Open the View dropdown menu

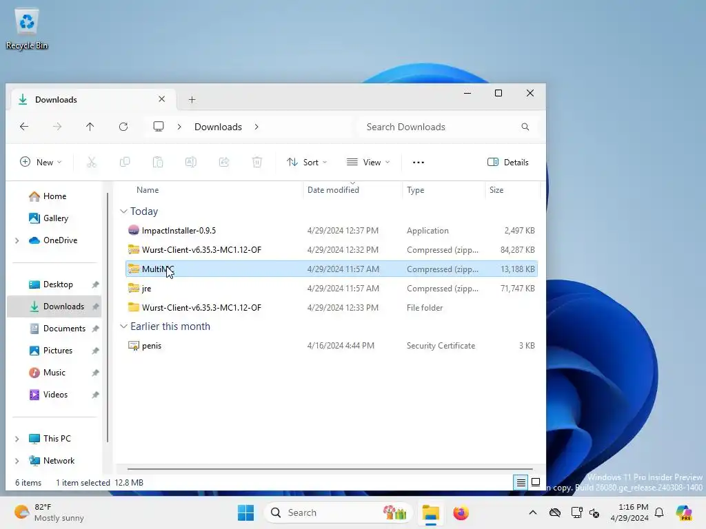[368, 162]
